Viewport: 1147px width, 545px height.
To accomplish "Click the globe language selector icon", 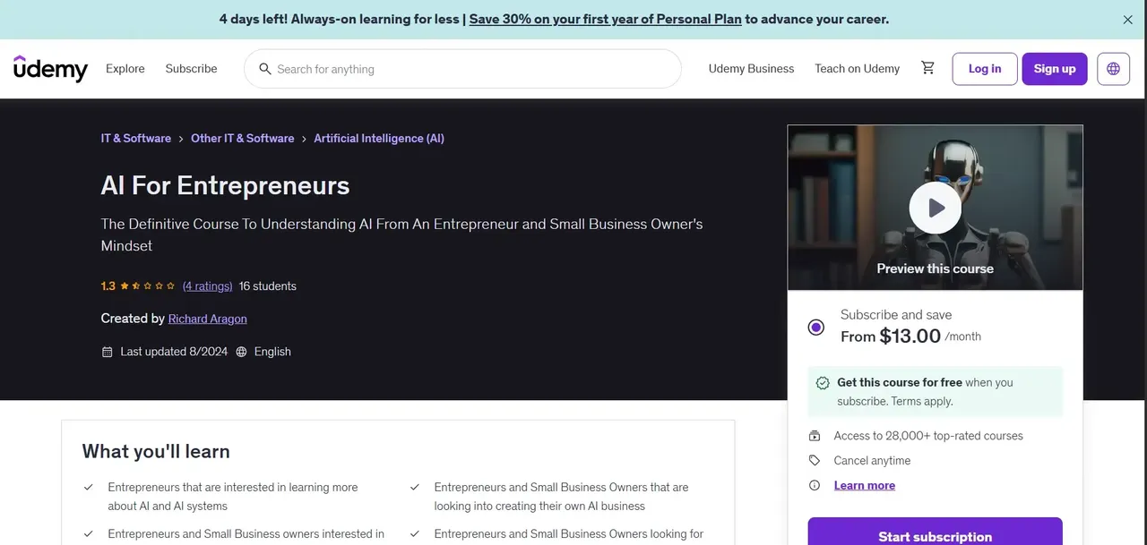I will click(1113, 69).
